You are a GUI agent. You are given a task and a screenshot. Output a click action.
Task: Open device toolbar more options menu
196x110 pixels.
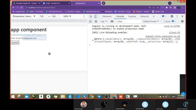coord(84,16)
